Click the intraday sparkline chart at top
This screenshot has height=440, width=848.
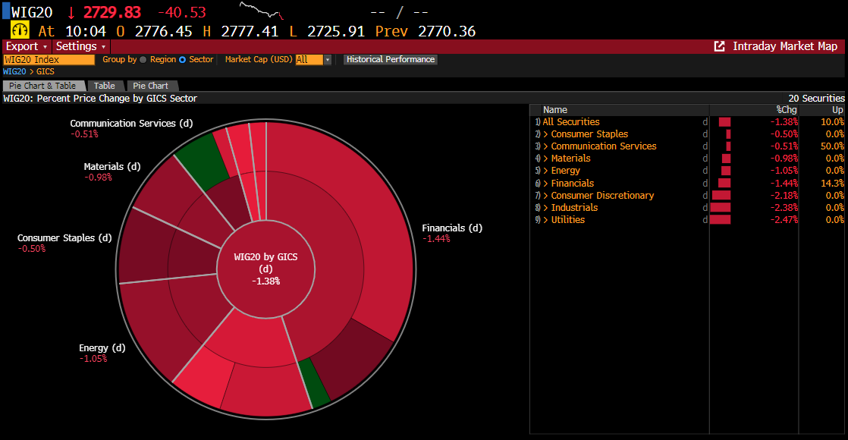[262, 11]
